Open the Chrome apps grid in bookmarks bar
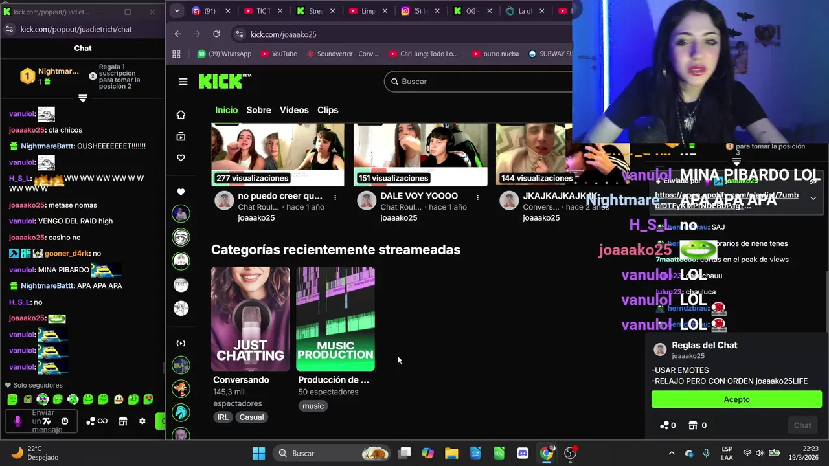829x466 pixels. pyautogui.click(x=176, y=54)
